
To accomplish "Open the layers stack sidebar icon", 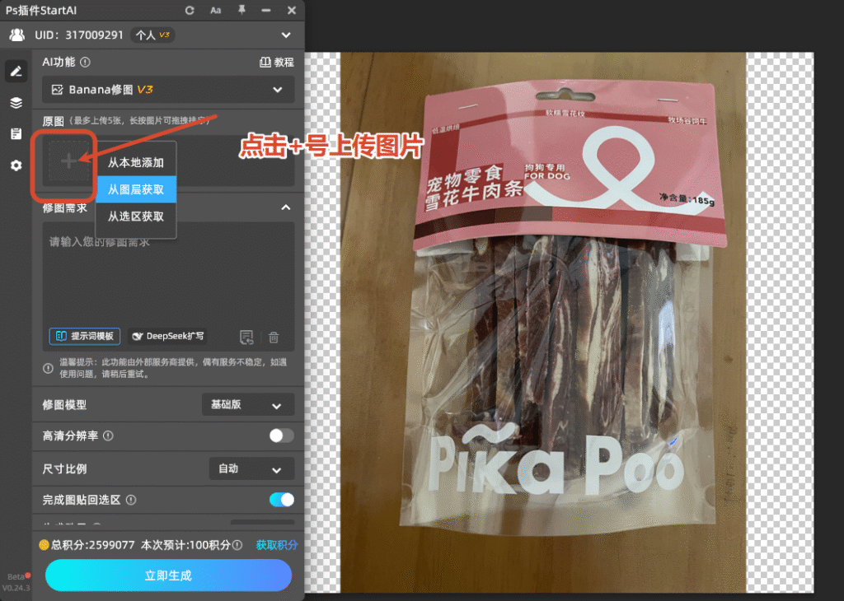I will tap(16, 103).
